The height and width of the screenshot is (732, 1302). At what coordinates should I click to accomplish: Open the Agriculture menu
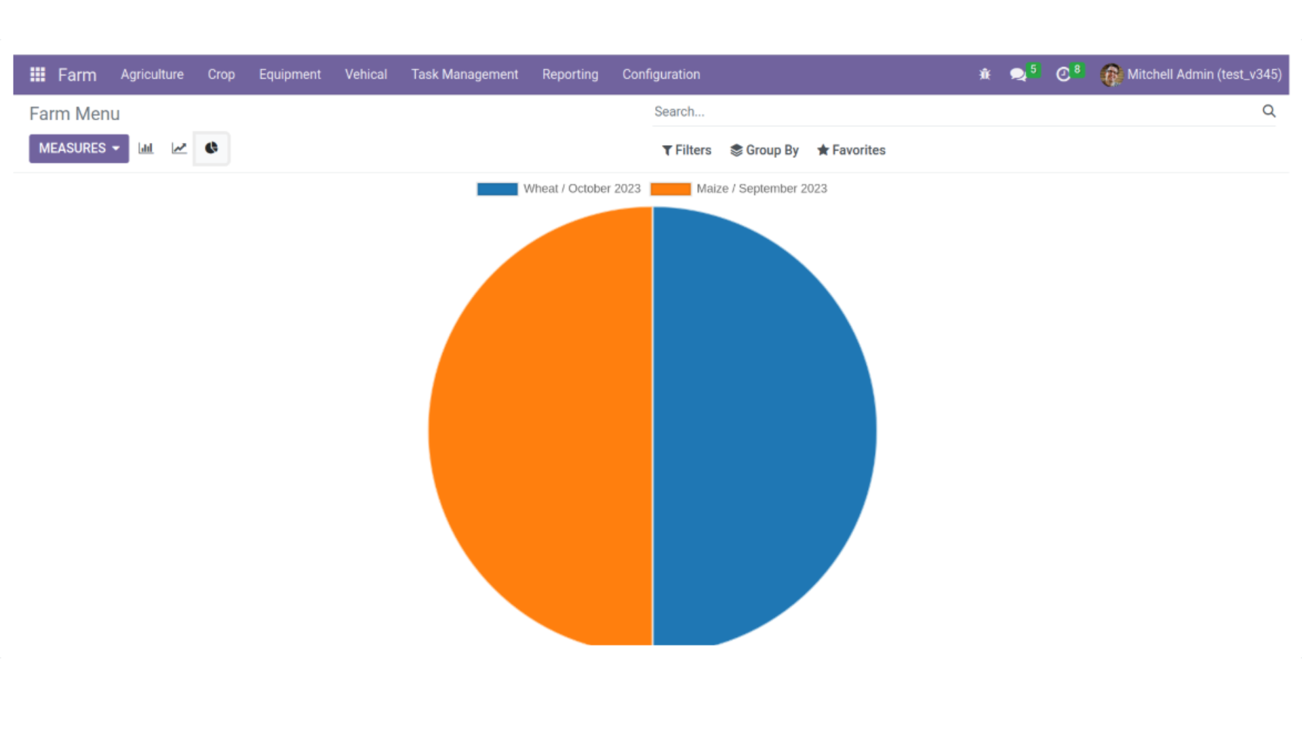(x=152, y=75)
